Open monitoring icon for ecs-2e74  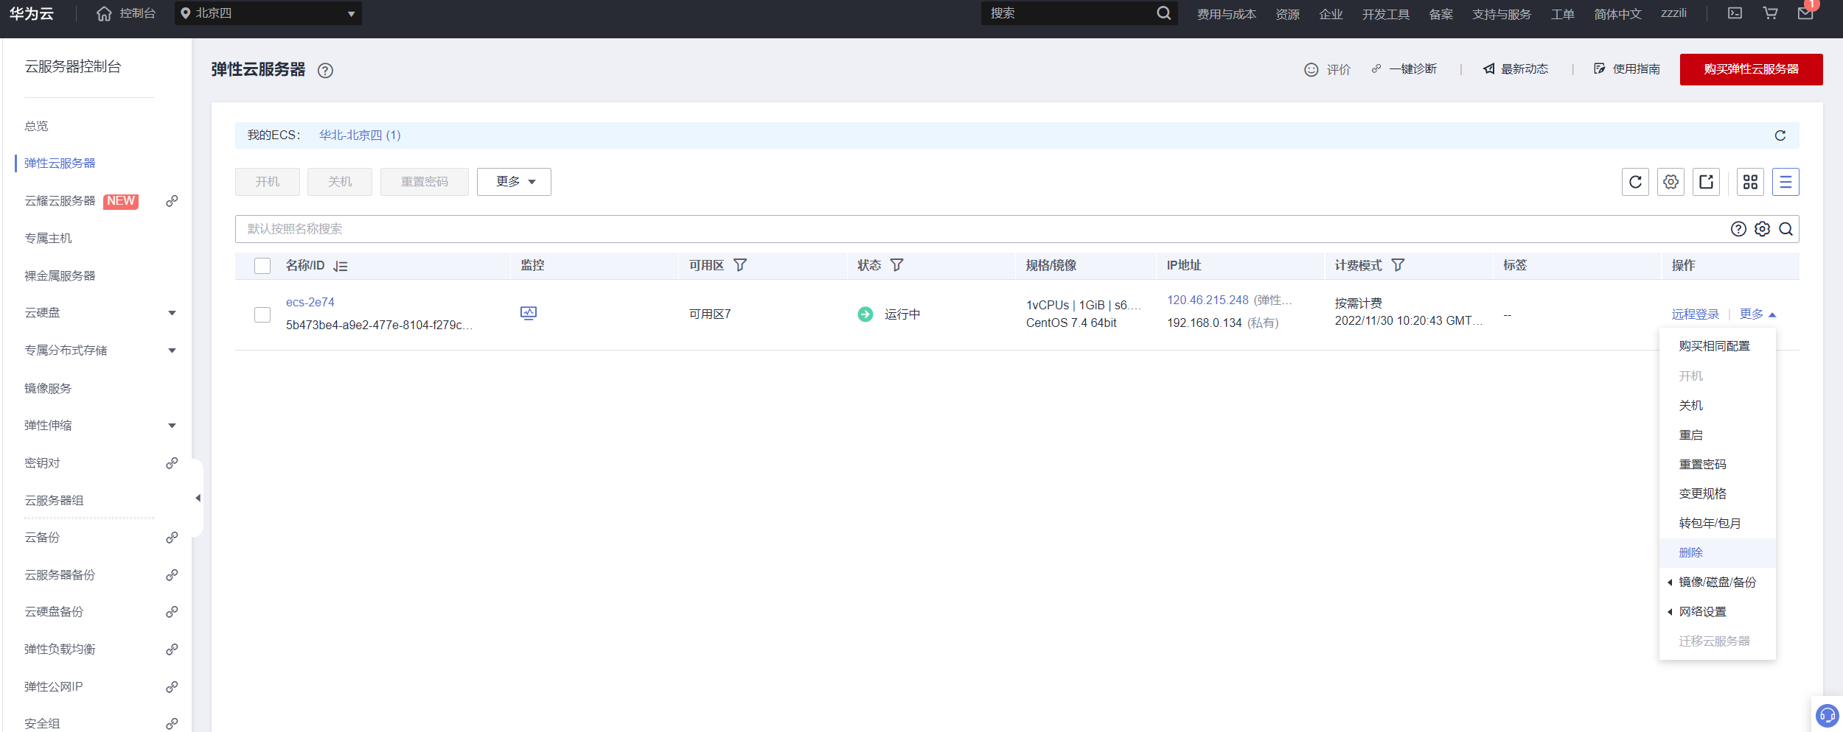tap(529, 314)
